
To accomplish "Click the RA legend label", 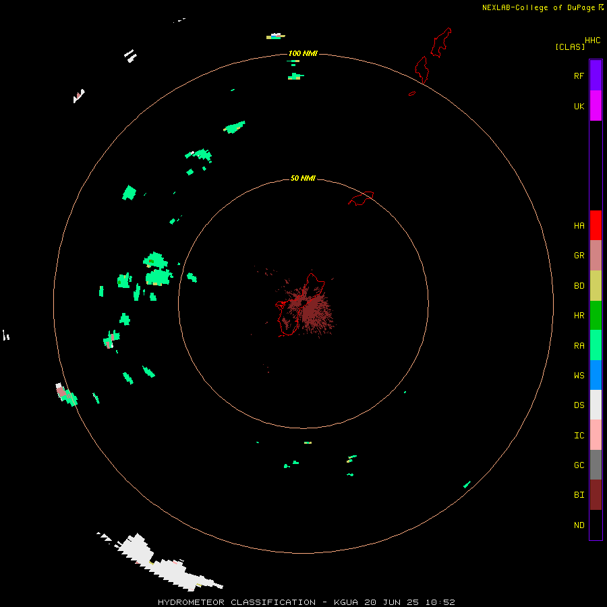I will [x=579, y=346].
